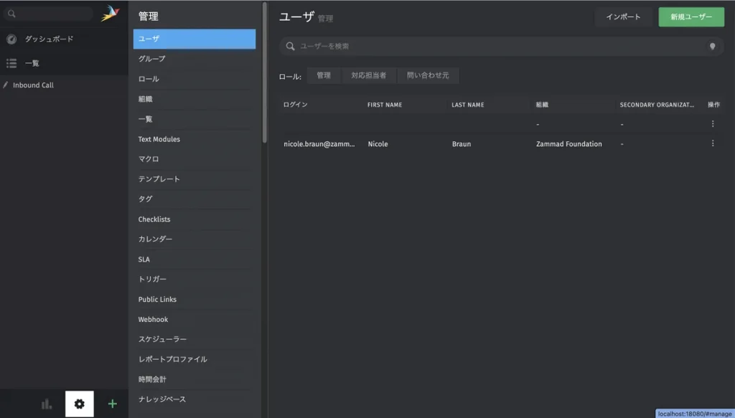This screenshot has height=418, width=735.
Task: Click the nicole.braun@zamm... login cell
Action: click(319, 144)
